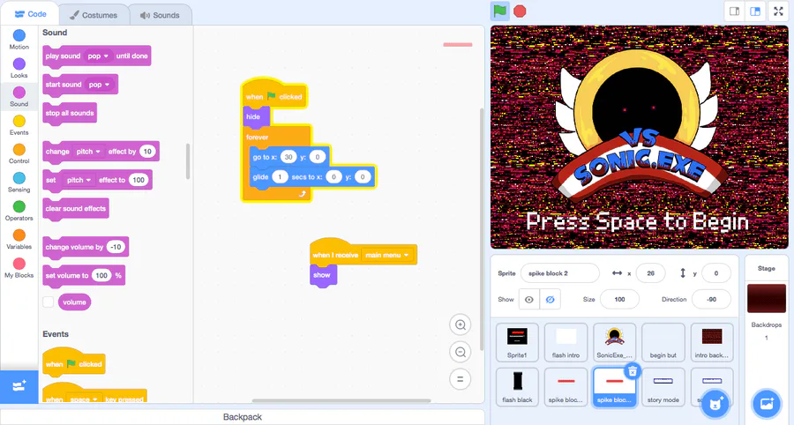Edit the sprite Direction field
794x425 pixels.
click(x=711, y=300)
